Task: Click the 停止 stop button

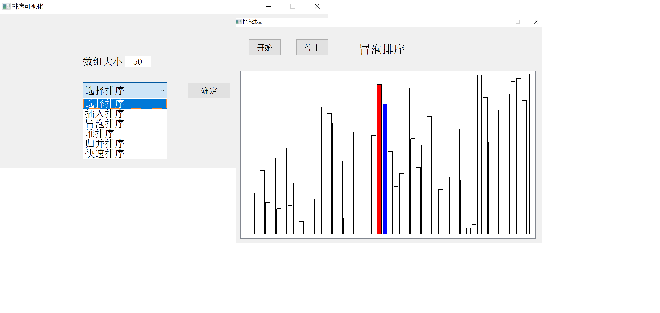Action: point(312,48)
